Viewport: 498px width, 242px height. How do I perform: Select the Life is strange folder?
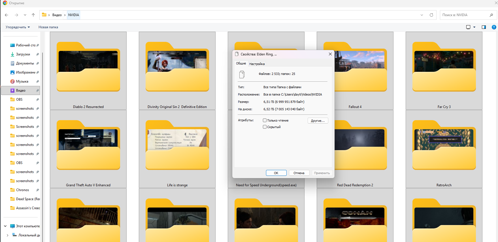click(177, 149)
